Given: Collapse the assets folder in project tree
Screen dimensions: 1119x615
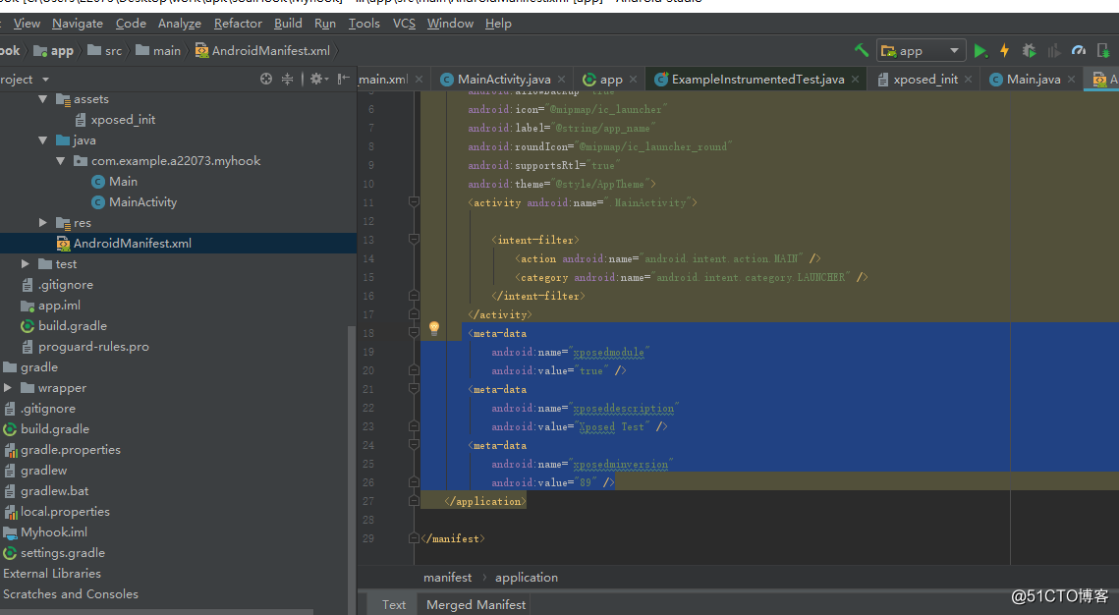Looking at the screenshot, I should click(x=43, y=99).
